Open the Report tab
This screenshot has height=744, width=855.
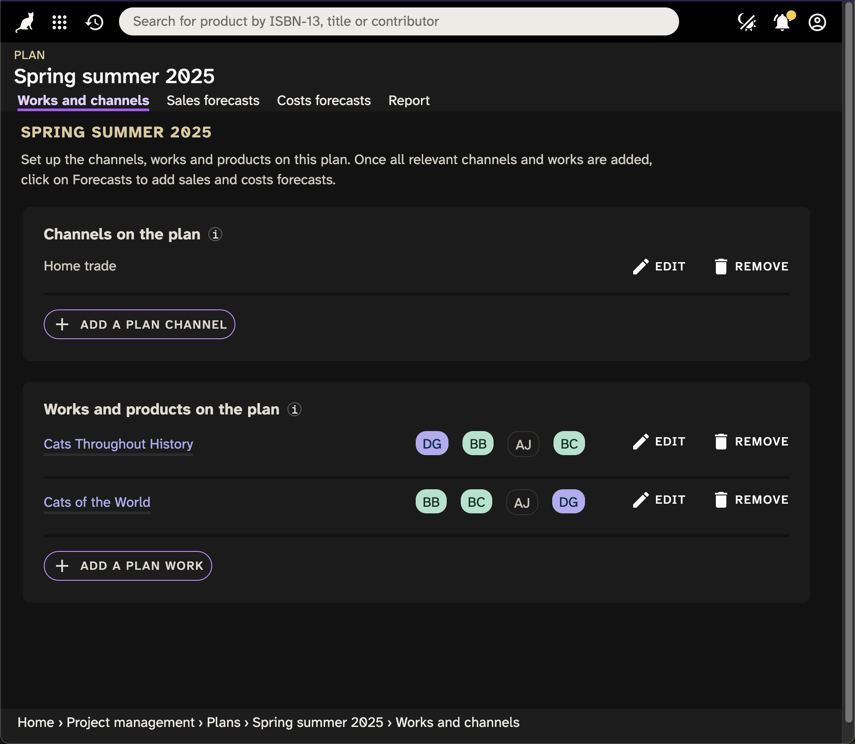click(409, 101)
